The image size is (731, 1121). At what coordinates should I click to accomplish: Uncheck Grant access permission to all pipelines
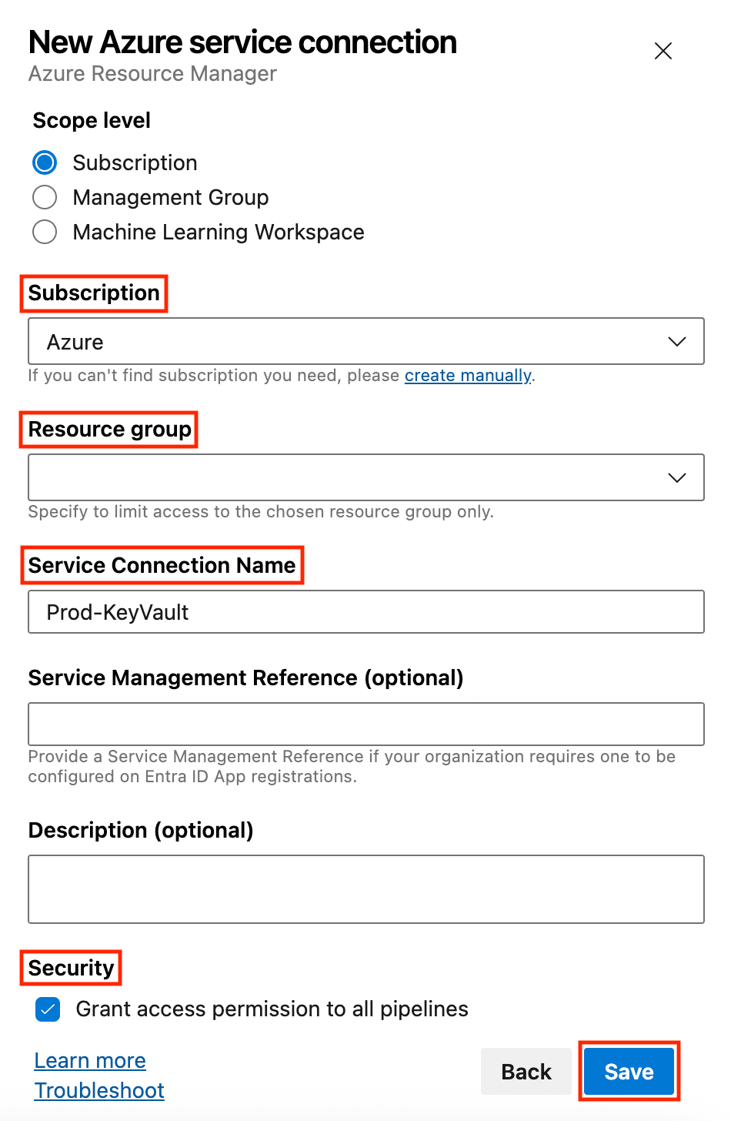pos(47,1009)
